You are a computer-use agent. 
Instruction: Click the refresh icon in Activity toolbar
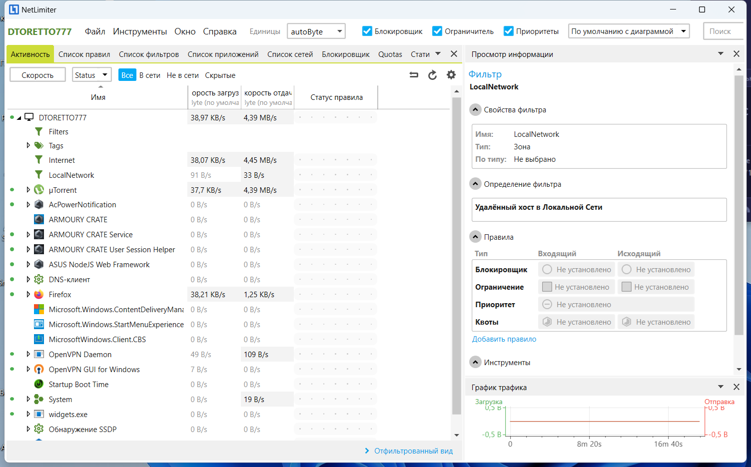pos(432,75)
